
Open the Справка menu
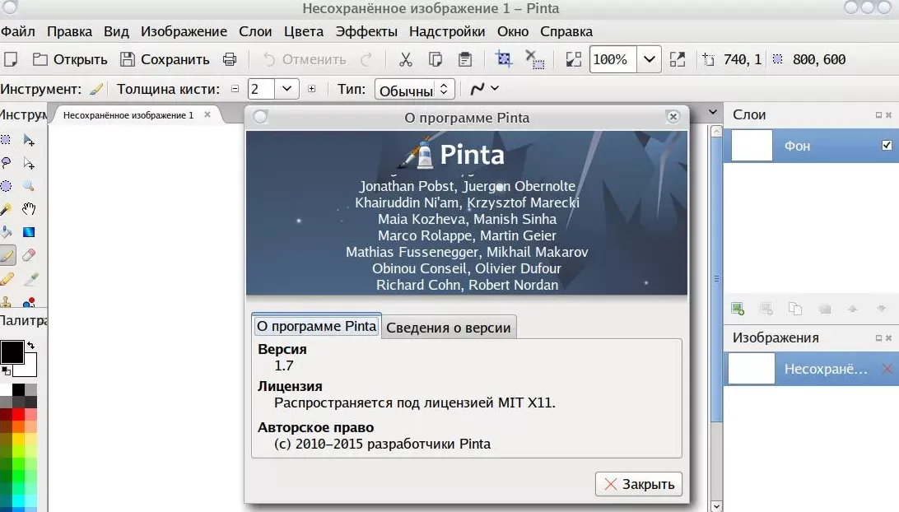[566, 31]
